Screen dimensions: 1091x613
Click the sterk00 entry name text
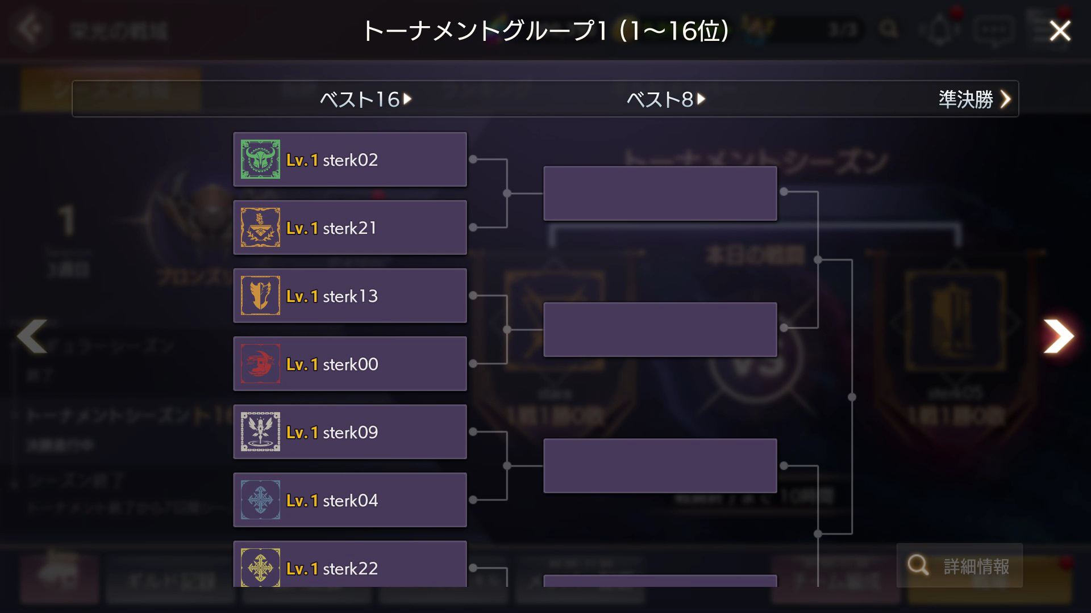click(x=350, y=364)
